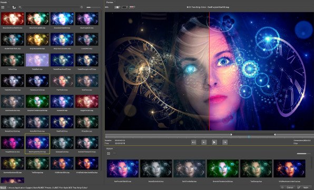Image resolution: width=314 pixels, height=190 pixels.
Task: Play the preview clip
Action: coord(214,142)
